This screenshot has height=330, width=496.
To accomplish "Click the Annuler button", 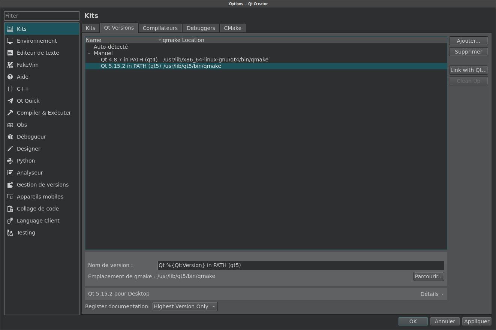I will (x=445, y=321).
